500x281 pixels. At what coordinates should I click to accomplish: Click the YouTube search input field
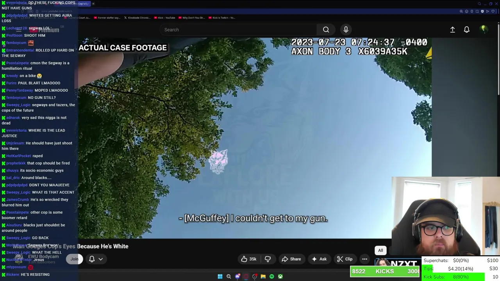click(x=238, y=30)
